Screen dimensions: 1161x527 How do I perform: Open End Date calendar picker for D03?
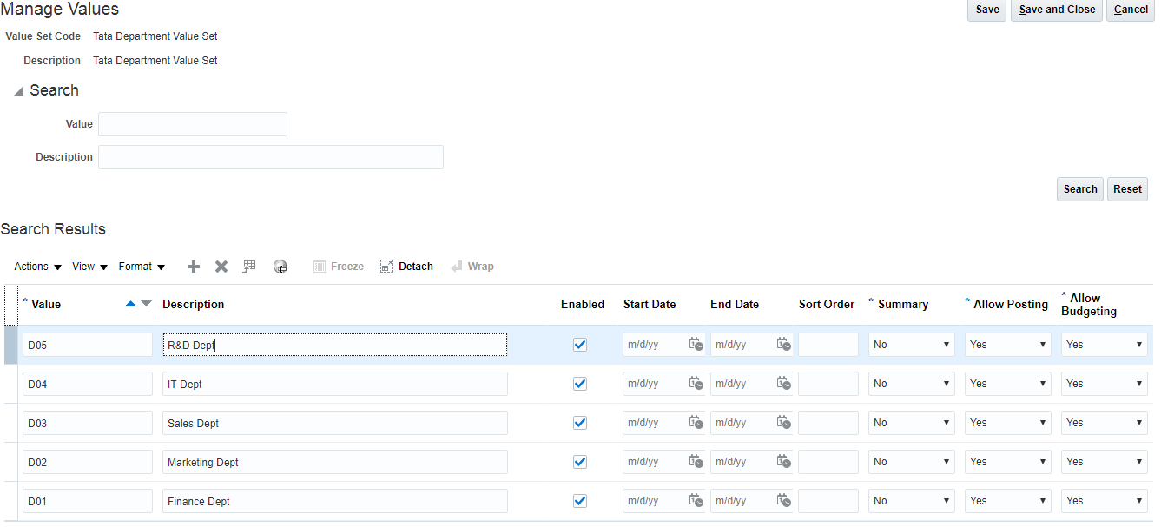(783, 423)
